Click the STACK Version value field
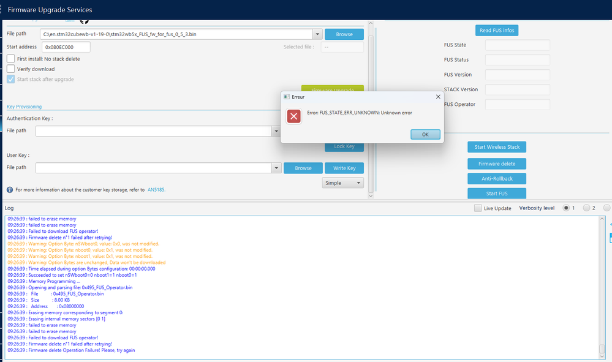Screen dimensions: 612x362 [x=518, y=89]
